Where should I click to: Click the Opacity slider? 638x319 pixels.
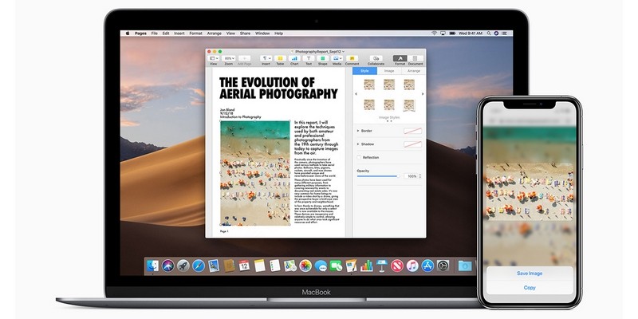378,176
